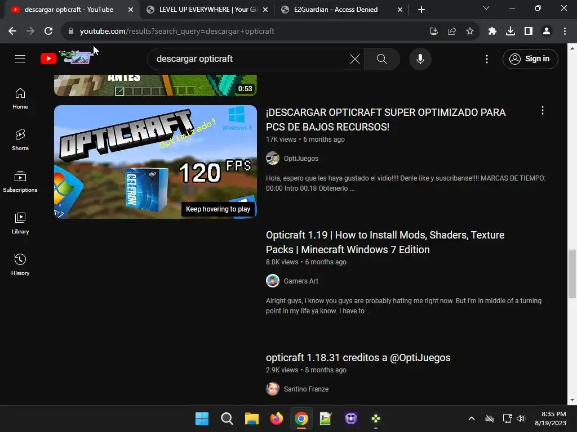Click the scrollbar down arrow
577x432 pixels.
point(572,400)
